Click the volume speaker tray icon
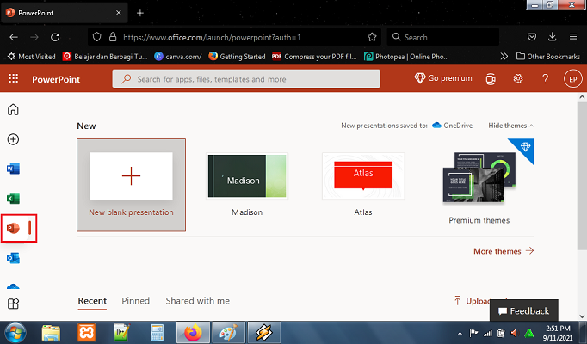Viewport: 587px width, 344px height. coord(515,333)
